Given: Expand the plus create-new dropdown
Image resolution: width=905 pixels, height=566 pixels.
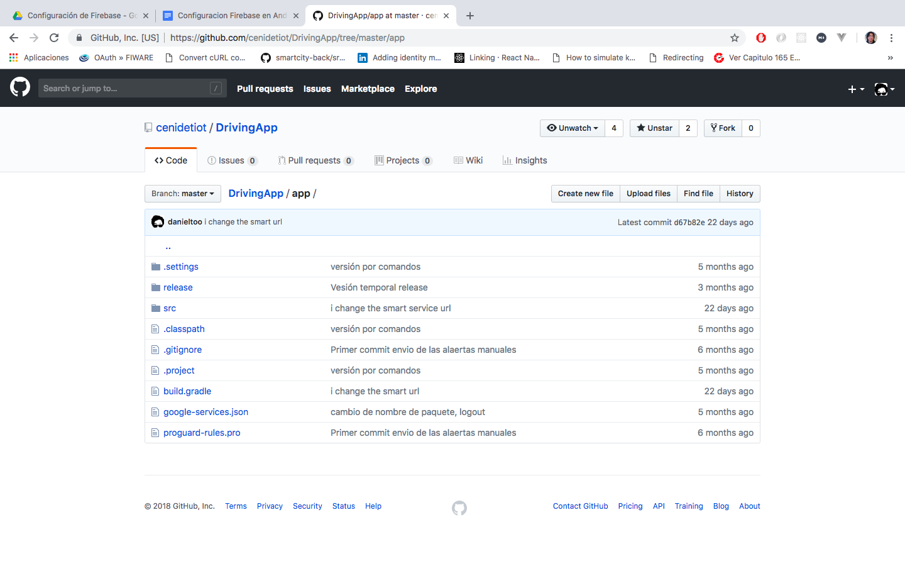Looking at the screenshot, I should (856, 89).
